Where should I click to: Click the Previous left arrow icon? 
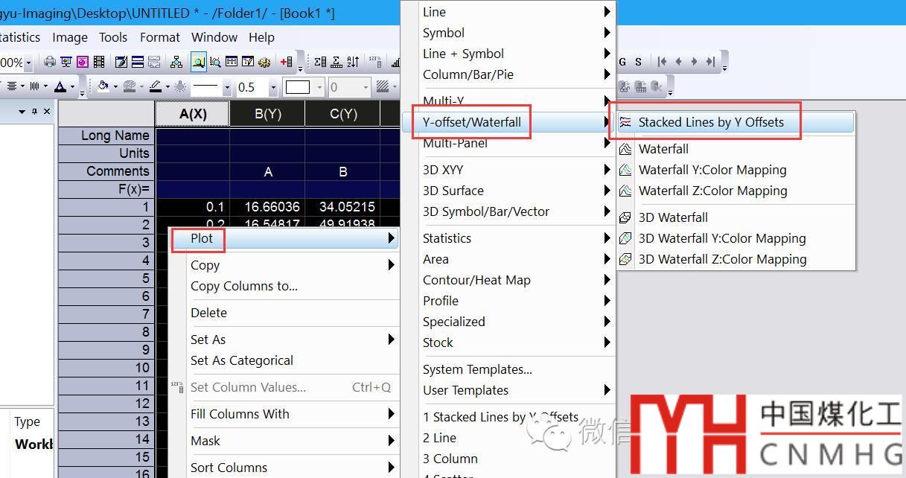(x=678, y=62)
